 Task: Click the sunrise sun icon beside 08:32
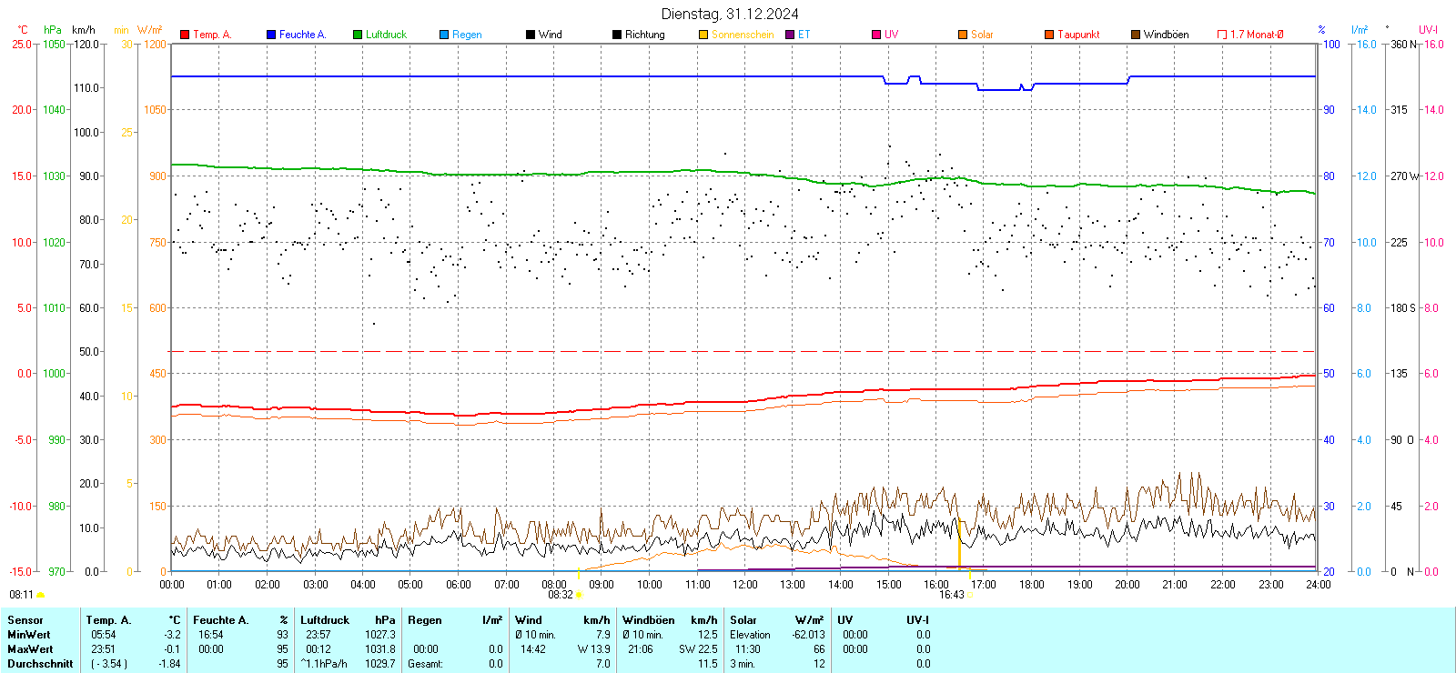point(580,595)
